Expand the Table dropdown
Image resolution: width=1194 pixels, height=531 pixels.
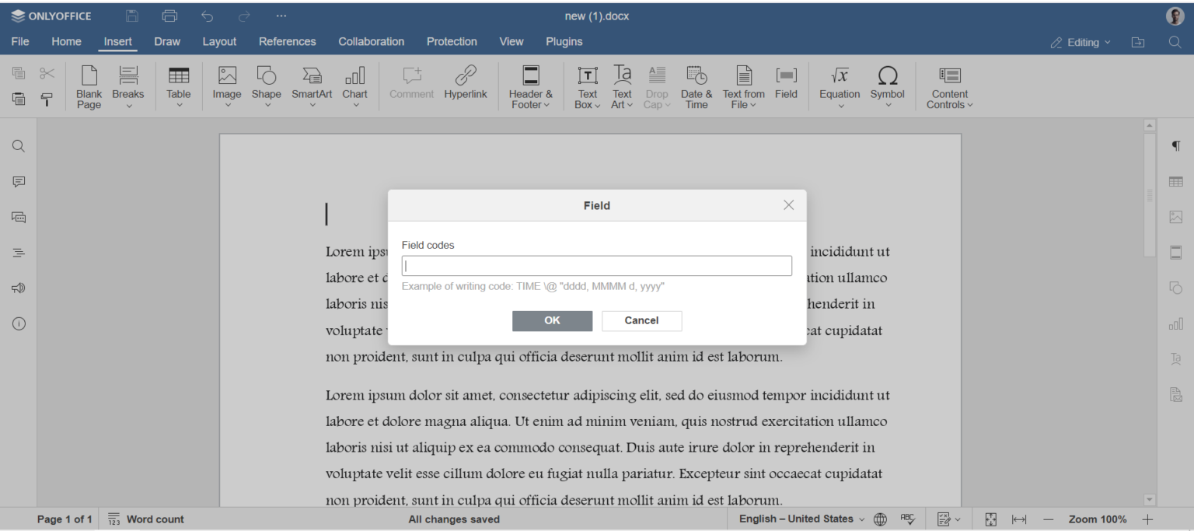tap(178, 105)
